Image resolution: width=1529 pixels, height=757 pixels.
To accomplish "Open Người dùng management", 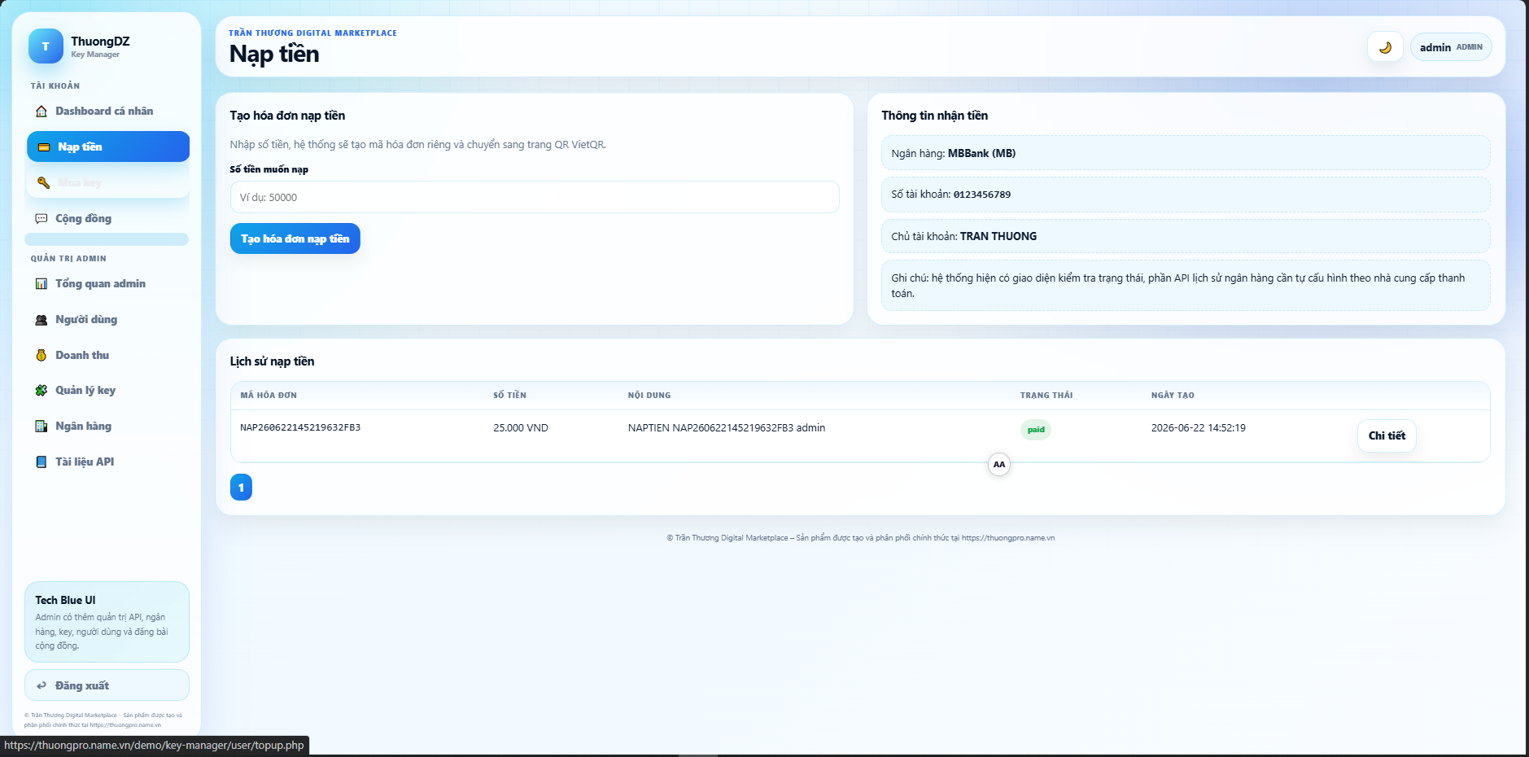I will pyautogui.click(x=107, y=320).
